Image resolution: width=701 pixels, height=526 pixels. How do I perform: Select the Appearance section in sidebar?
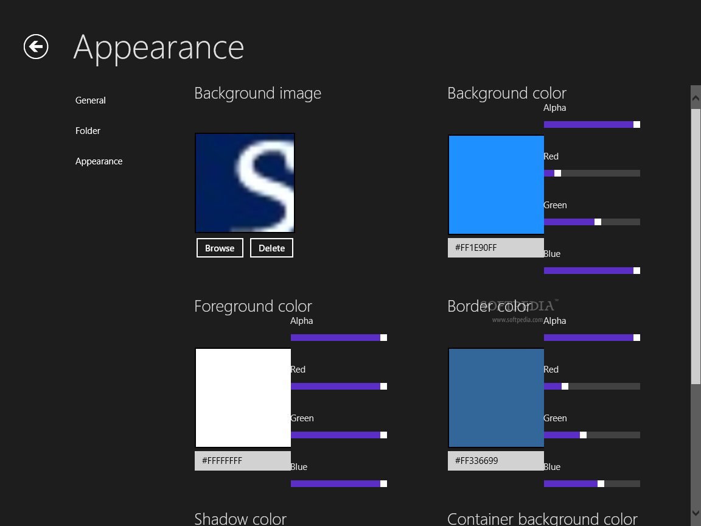99,161
